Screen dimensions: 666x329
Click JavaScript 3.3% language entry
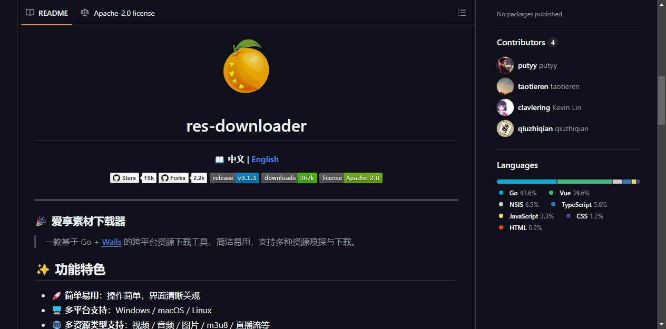526,216
